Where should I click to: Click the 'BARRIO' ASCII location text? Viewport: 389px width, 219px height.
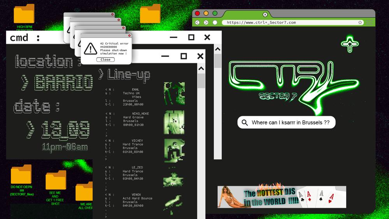(x=63, y=82)
